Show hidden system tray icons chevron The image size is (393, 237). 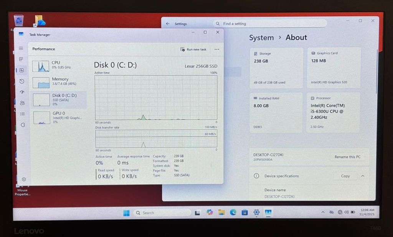(322, 212)
